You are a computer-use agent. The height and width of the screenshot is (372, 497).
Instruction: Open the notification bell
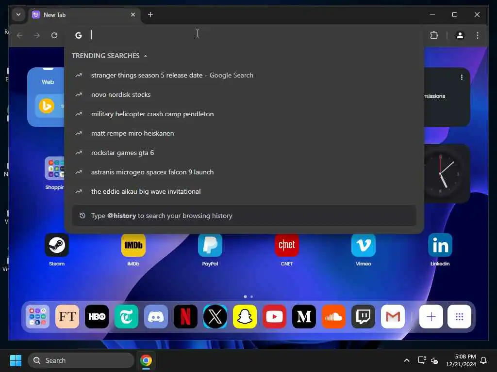coord(484,360)
